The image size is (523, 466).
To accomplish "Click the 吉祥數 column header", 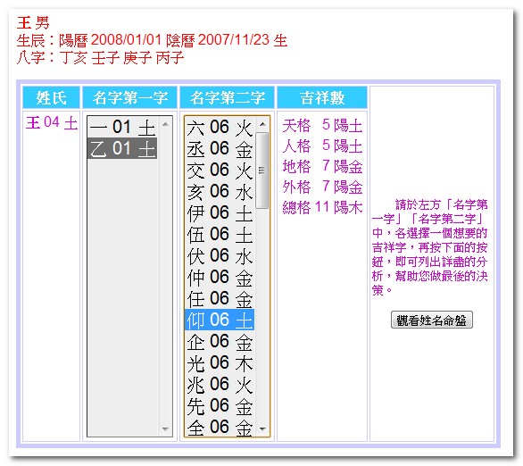I will coord(322,97).
